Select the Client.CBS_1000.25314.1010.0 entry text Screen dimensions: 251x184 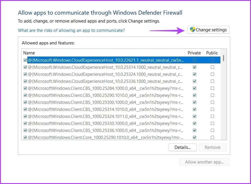point(106,109)
